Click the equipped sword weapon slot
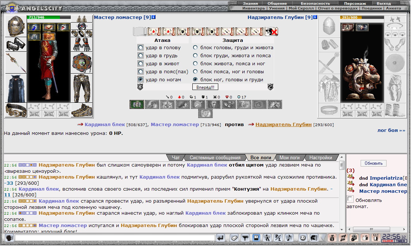 click(x=16, y=63)
